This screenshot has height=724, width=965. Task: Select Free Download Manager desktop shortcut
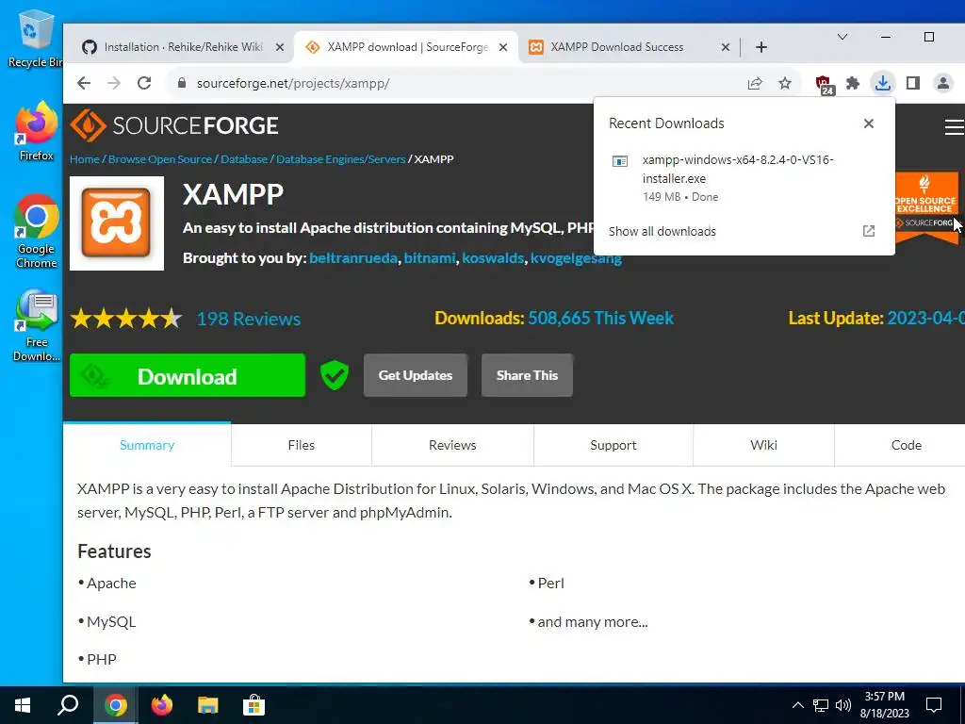(x=37, y=325)
